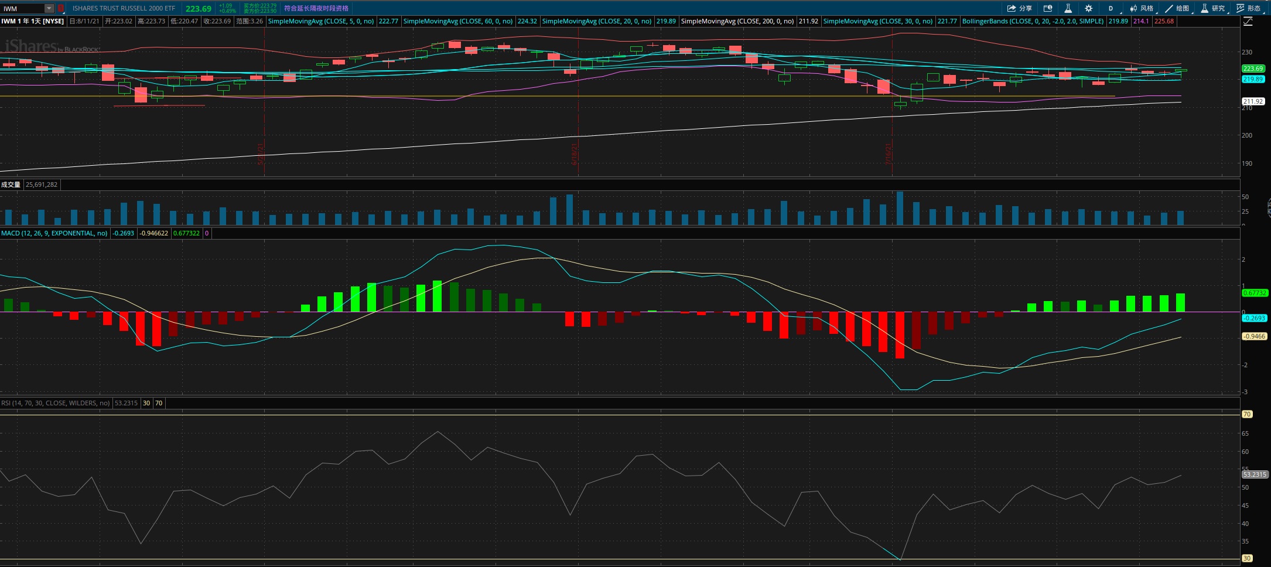Expand the IWM symbol dropdown arrow
The image size is (1271, 567).
tap(49, 8)
